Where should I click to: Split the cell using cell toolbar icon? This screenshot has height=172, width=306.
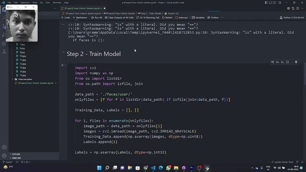coord(287,62)
